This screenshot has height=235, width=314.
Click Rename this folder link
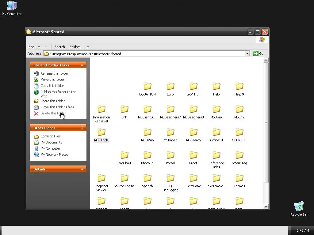click(x=54, y=73)
